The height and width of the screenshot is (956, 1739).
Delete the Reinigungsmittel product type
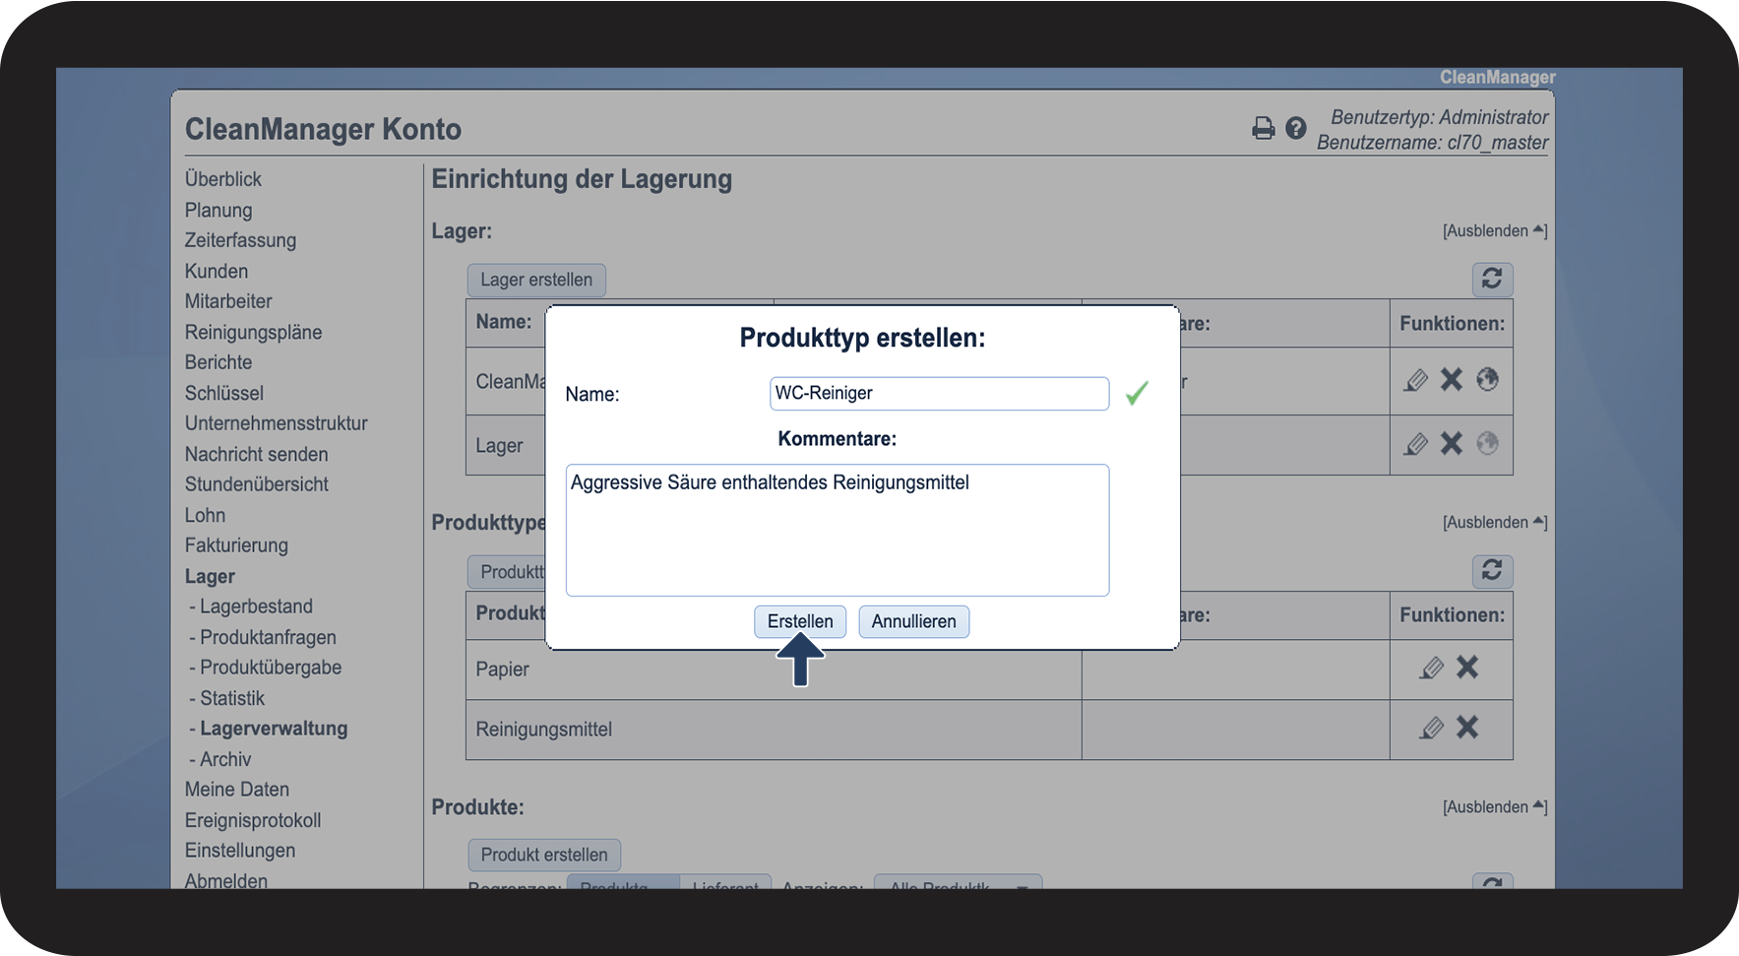1467,728
